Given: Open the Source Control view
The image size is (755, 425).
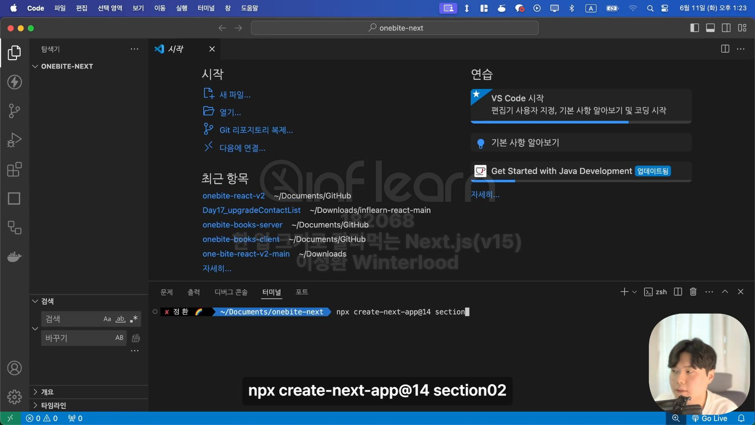Looking at the screenshot, I should click(x=14, y=111).
